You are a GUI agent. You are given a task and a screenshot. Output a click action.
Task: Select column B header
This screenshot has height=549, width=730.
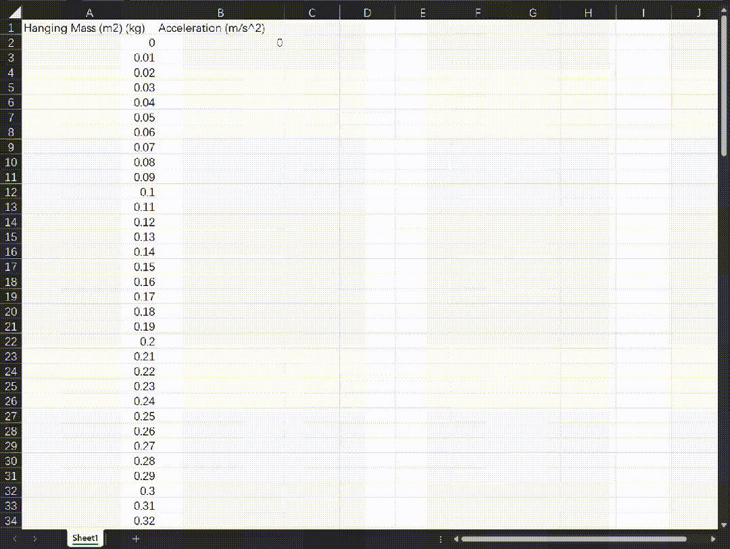click(x=220, y=12)
